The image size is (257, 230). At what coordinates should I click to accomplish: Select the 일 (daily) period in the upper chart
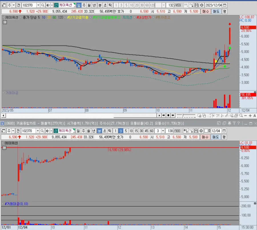click(79, 5)
